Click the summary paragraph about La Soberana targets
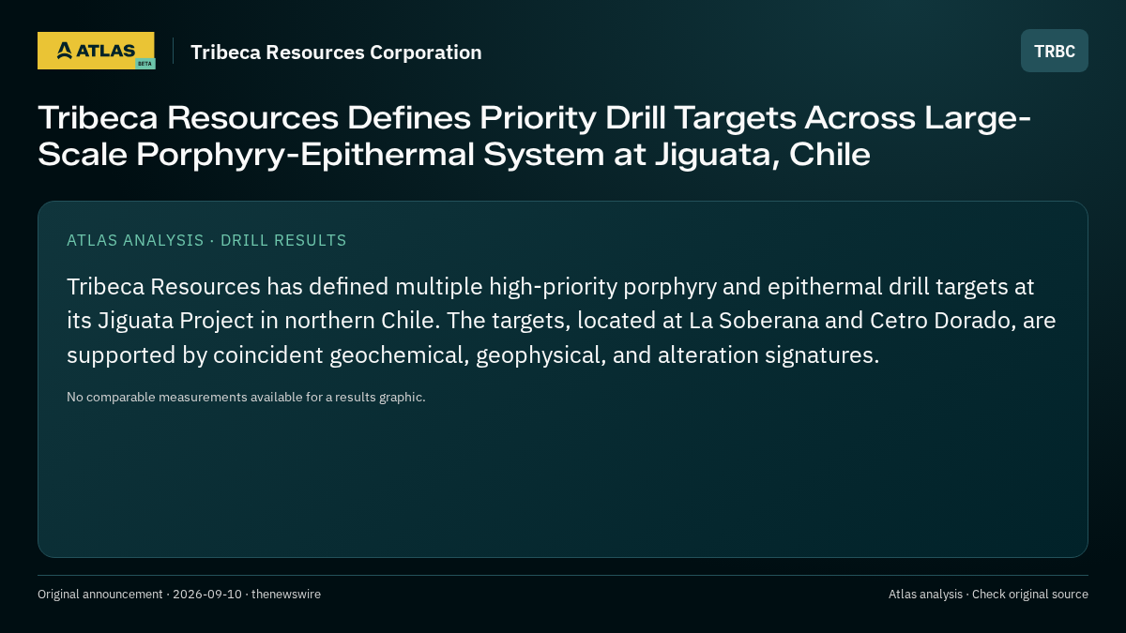 [x=561, y=321]
